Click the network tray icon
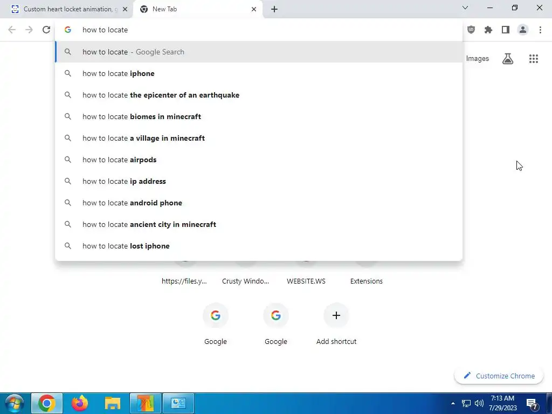The height and width of the screenshot is (414, 552). click(466, 403)
